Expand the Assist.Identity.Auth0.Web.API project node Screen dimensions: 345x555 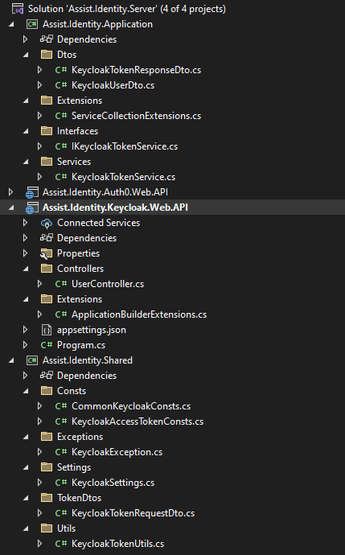(x=11, y=192)
